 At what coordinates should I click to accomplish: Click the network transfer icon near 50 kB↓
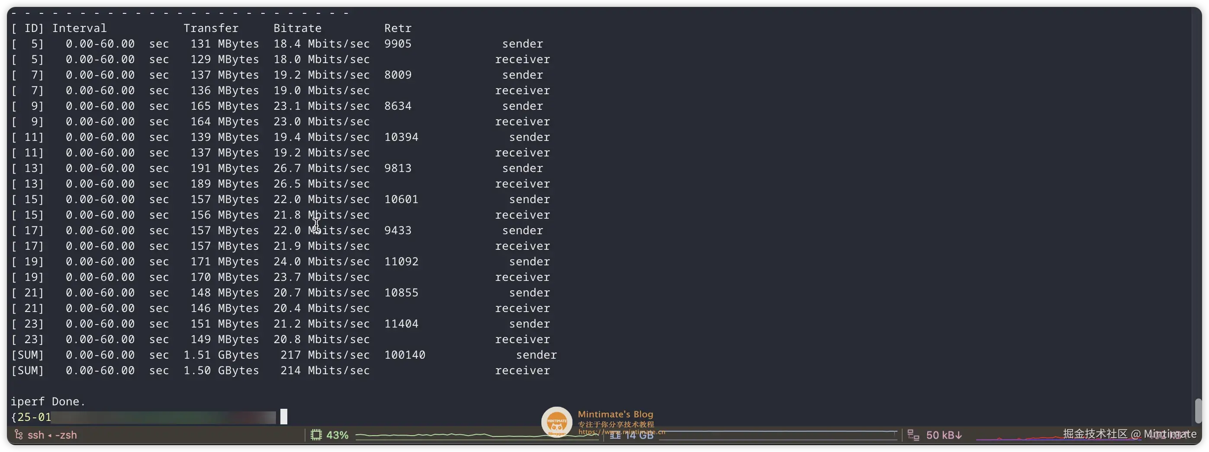coord(913,435)
